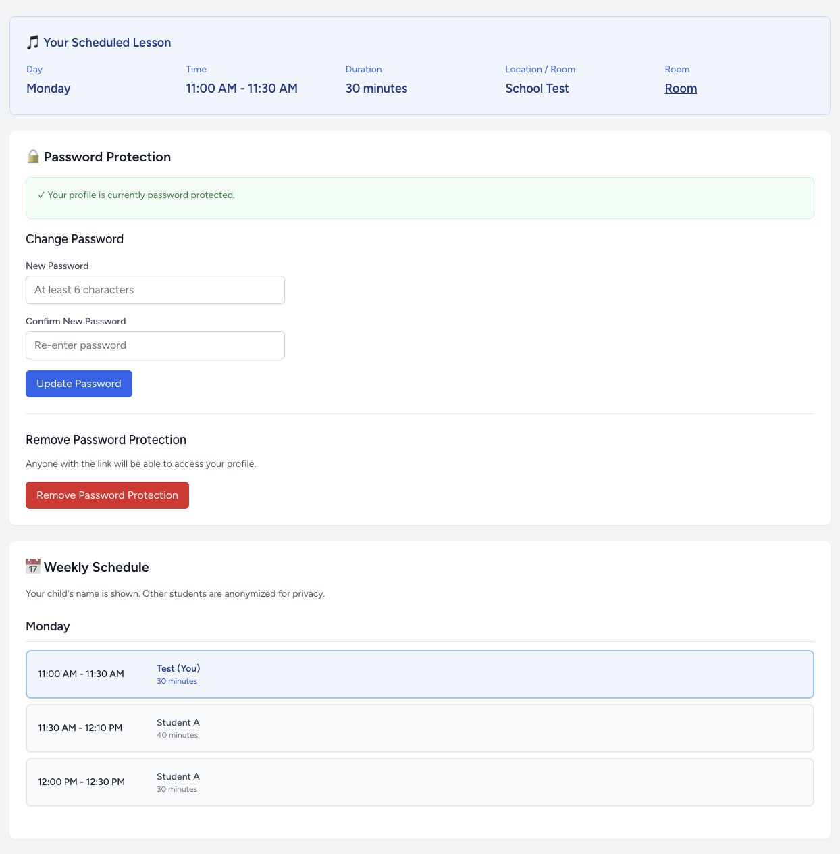The image size is (840, 854).
Task: Select the 11:30 AM - 12:10 PM Student A row
Action: [419, 728]
